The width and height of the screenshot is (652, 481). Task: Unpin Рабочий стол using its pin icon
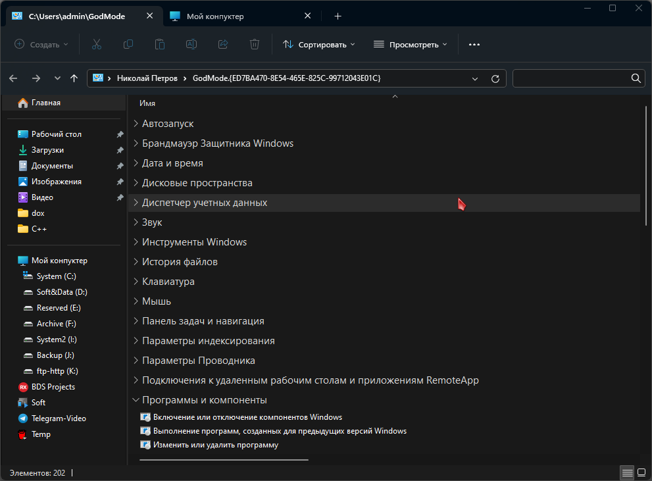tap(120, 134)
